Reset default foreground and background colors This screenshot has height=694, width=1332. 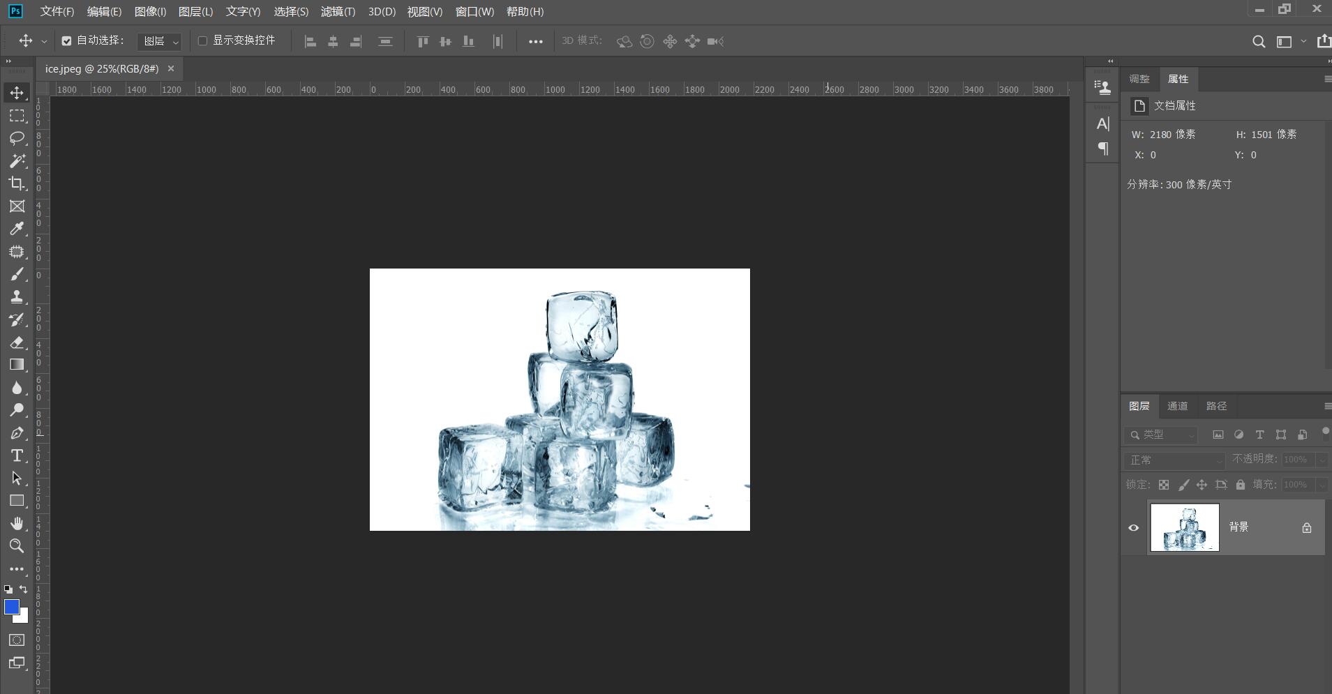click(x=8, y=589)
